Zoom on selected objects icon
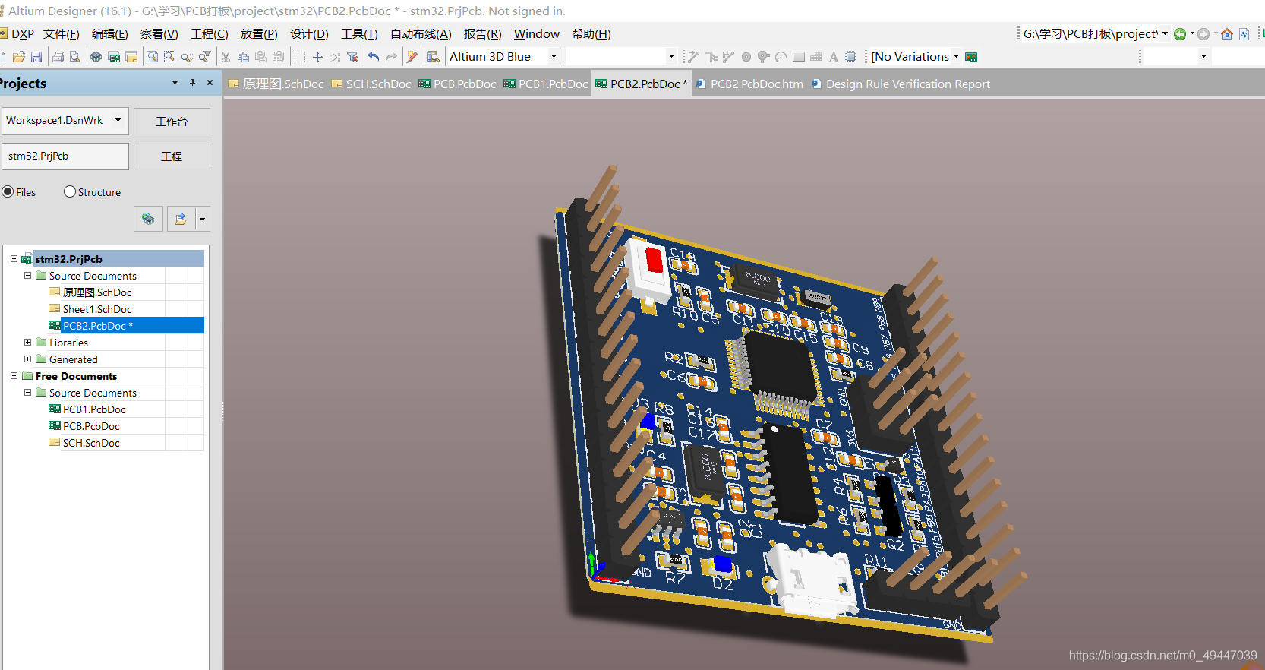This screenshot has width=1265, height=670. 187,57
